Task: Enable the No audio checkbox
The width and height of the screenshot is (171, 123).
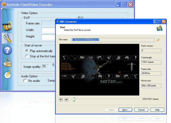Action: [x=25, y=80]
